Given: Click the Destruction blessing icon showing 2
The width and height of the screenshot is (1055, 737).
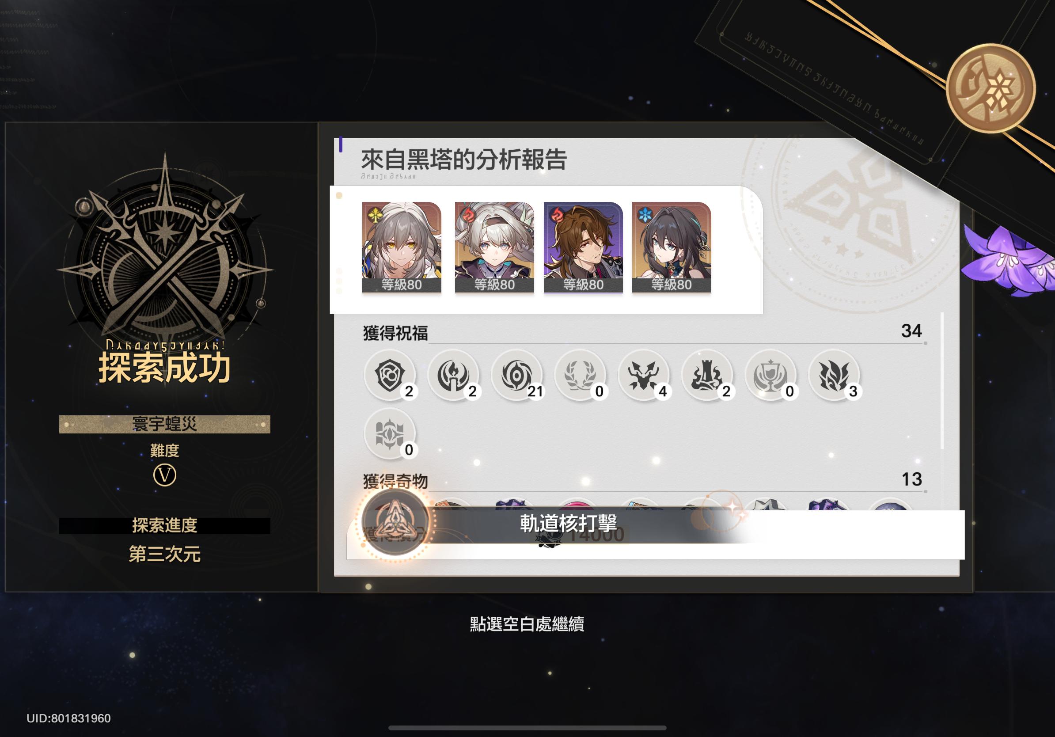Looking at the screenshot, I should point(707,375).
